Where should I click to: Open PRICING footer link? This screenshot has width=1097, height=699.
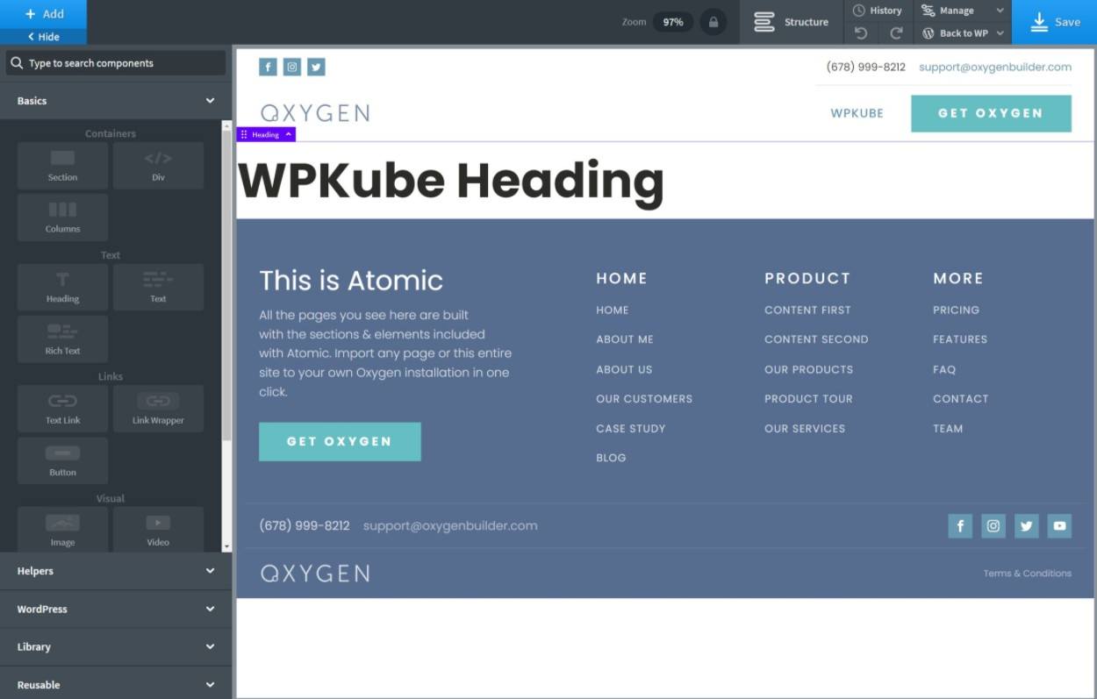(x=956, y=310)
